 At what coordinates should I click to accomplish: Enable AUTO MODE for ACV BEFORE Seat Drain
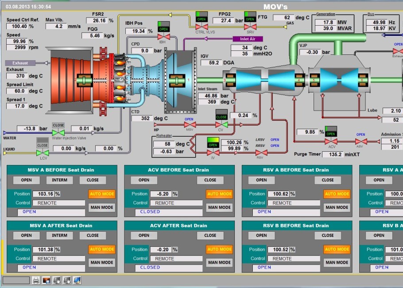pos(220,194)
